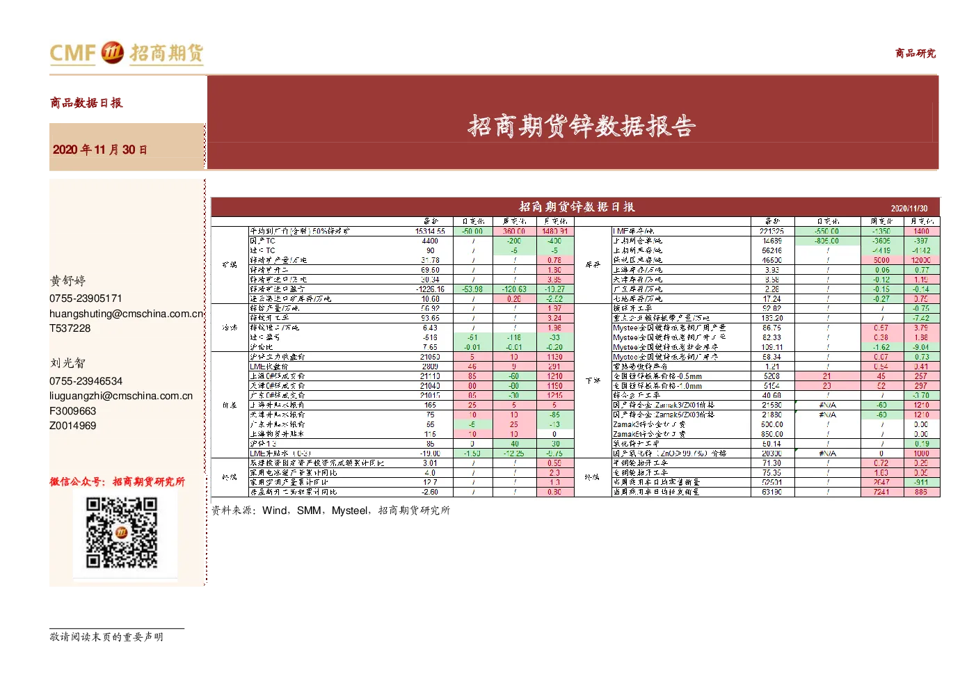
Task: Click the footer note 敬请阅读末页的重要声明
Action: pyautogui.click(x=106, y=636)
